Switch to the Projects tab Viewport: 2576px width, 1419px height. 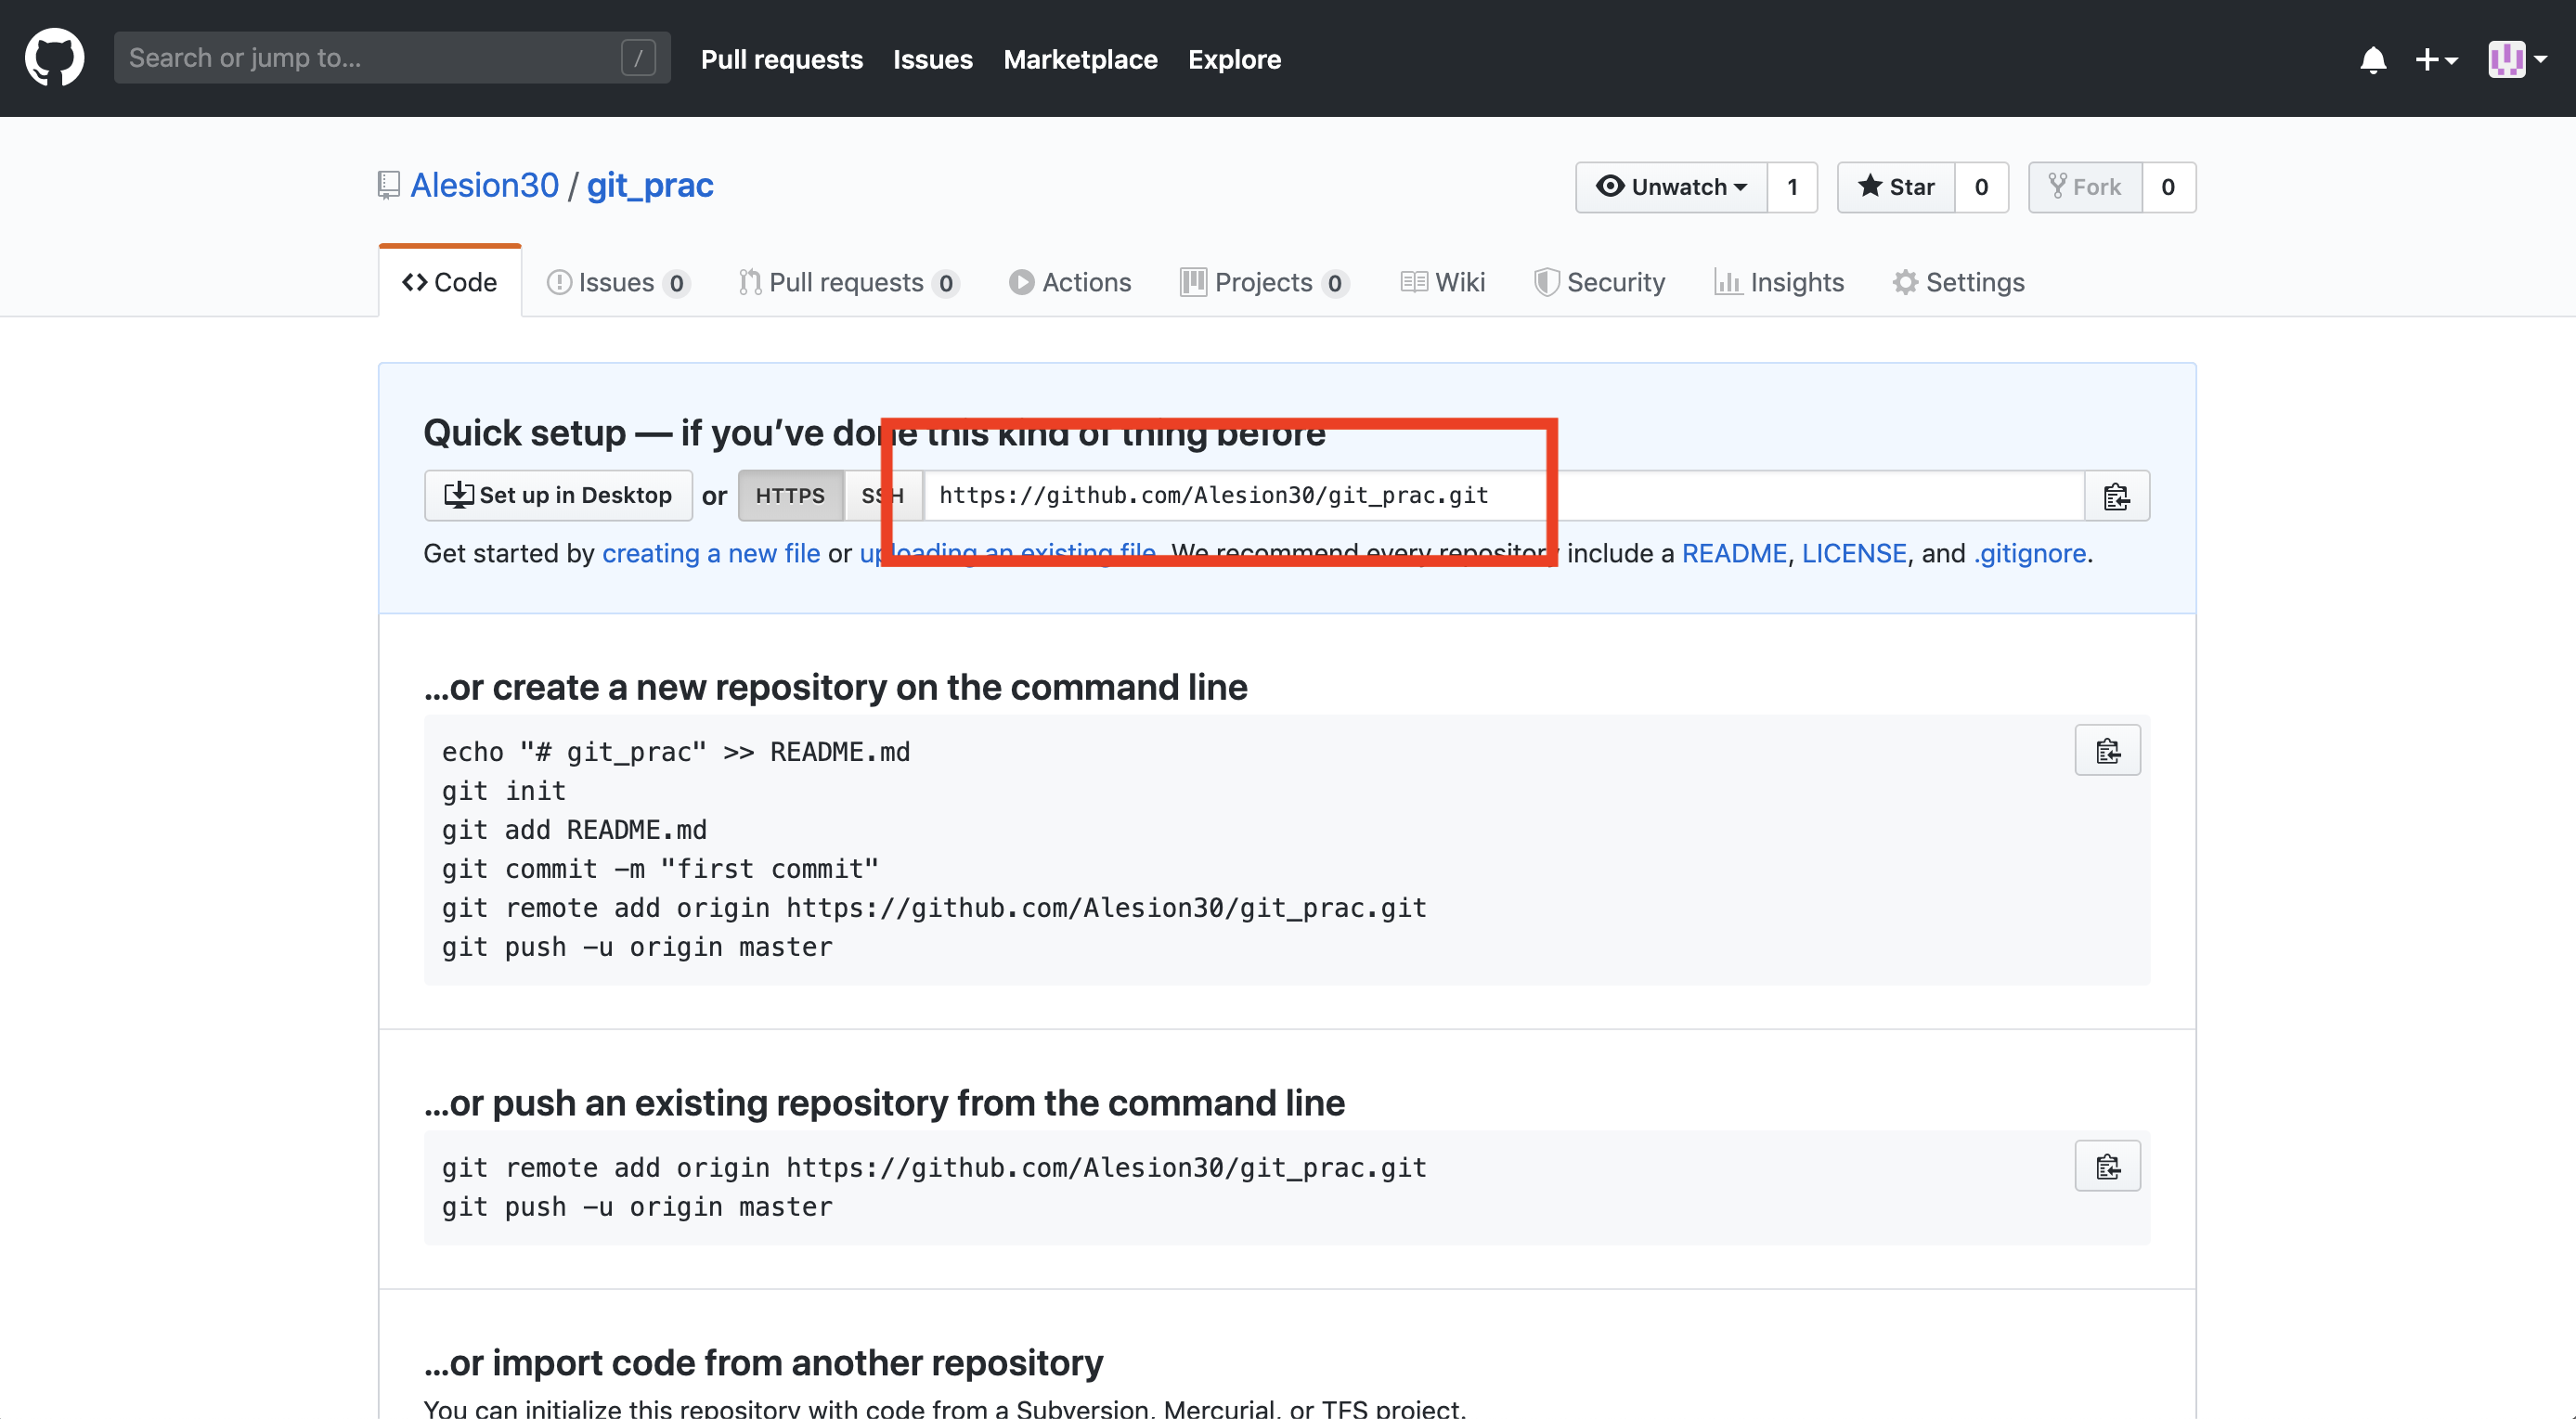1265,282
